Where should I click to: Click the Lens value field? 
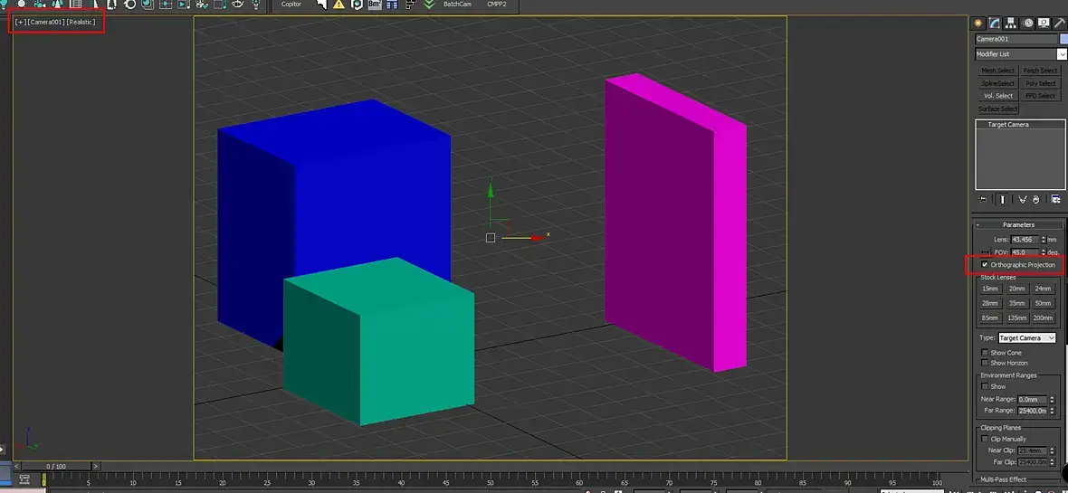1025,240
